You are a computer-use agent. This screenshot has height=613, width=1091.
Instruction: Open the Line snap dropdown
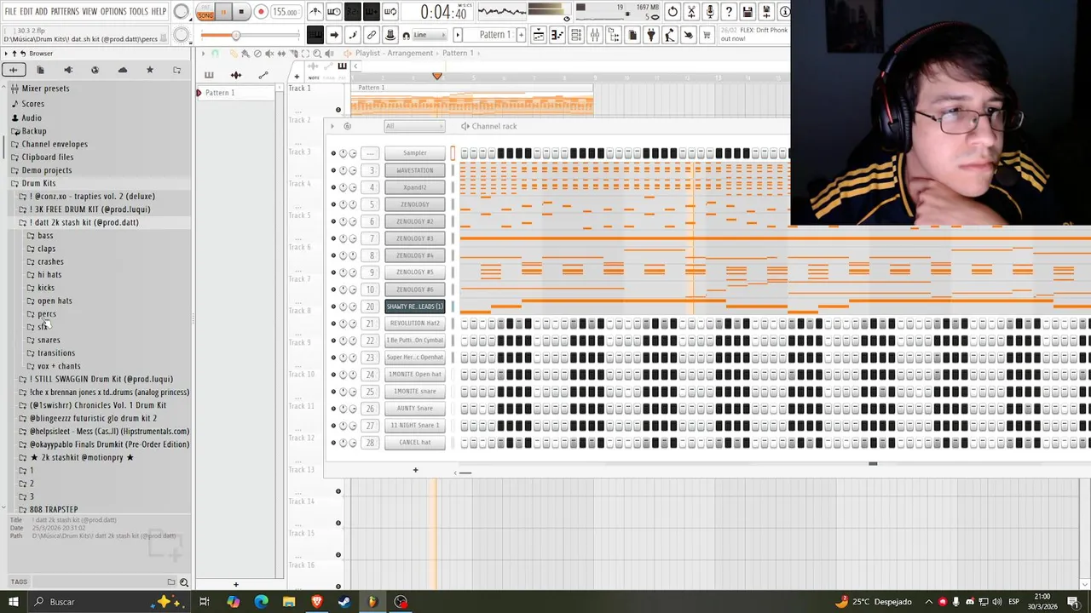coord(430,35)
